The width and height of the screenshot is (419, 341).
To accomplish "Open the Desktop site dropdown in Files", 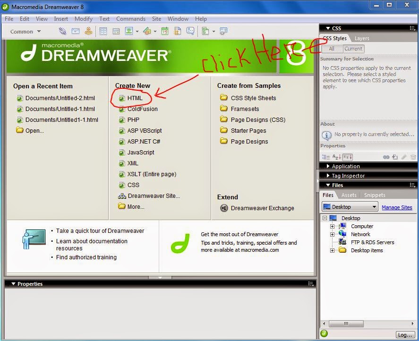I will [x=350, y=207].
